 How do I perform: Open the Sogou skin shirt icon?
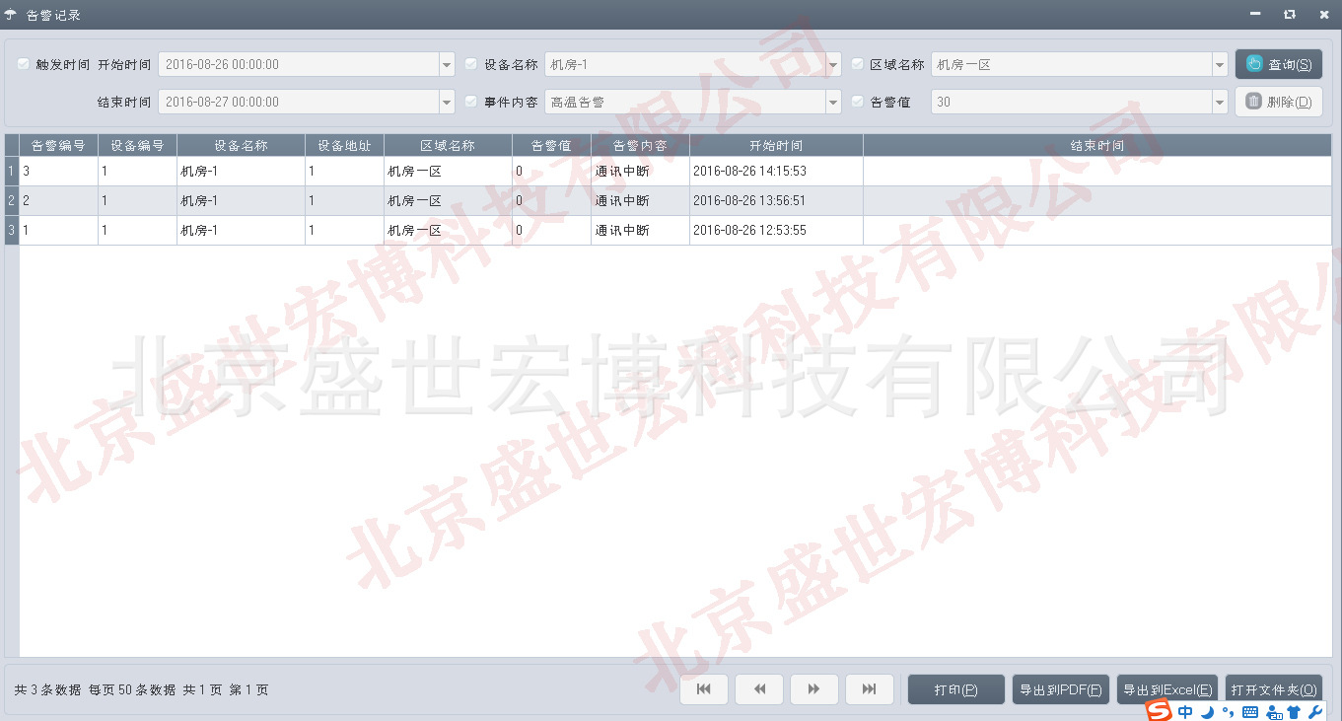(1296, 712)
